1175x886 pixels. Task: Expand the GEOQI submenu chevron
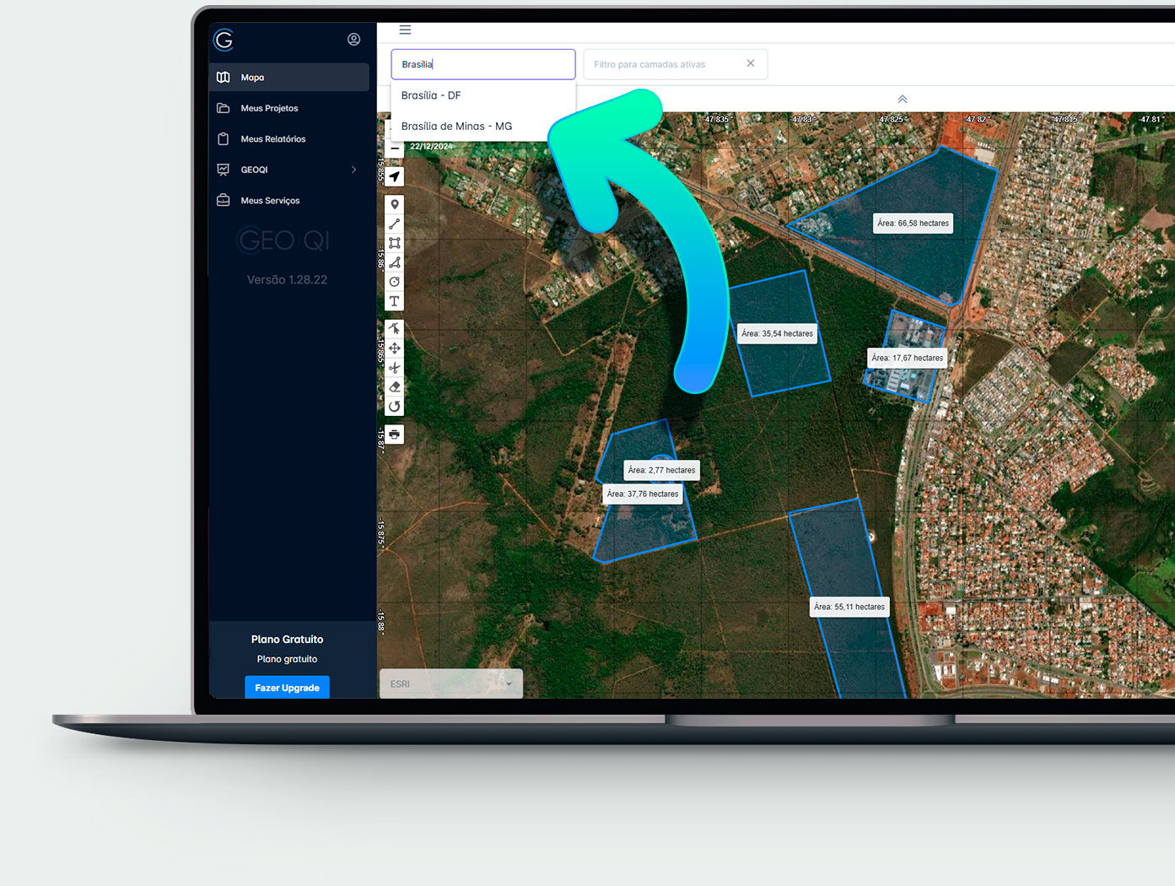(x=353, y=170)
